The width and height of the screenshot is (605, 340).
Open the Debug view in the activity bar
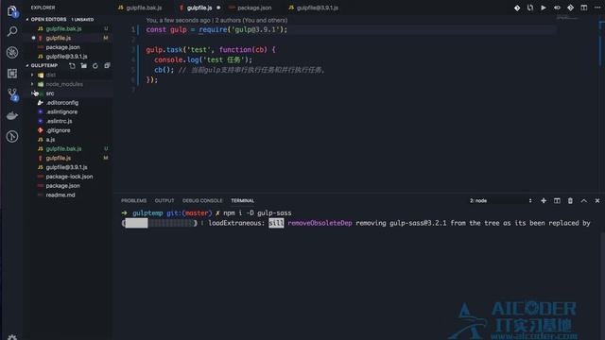click(12, 52)
